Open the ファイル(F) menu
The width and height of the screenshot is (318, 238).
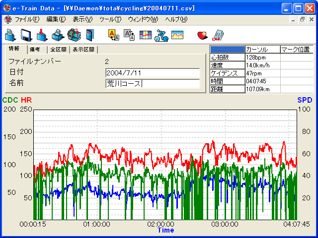(27, 19)
